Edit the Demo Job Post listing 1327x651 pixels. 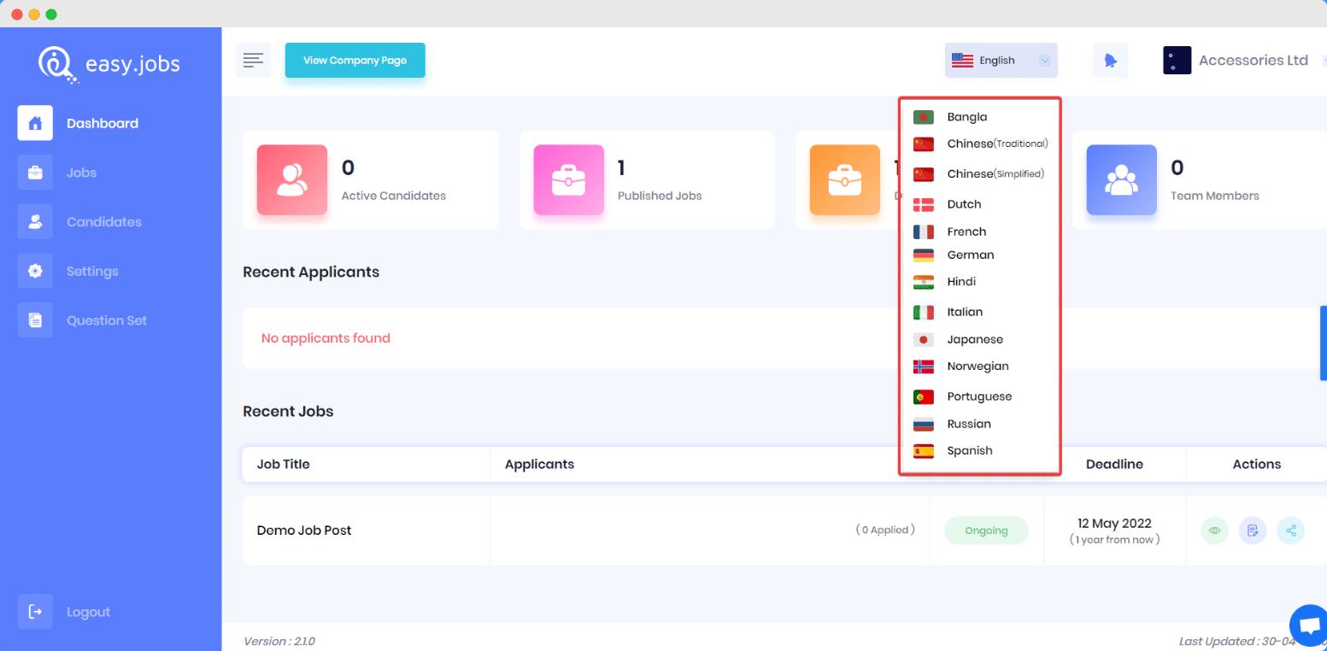[x=1253, y=530]
